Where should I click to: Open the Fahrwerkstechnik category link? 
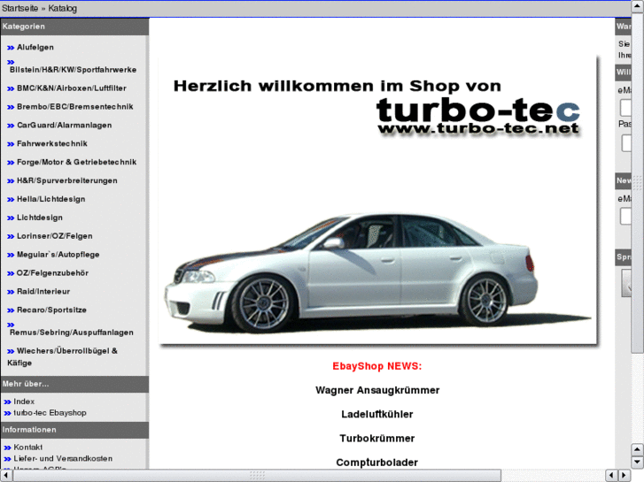[x=51, y=143]
